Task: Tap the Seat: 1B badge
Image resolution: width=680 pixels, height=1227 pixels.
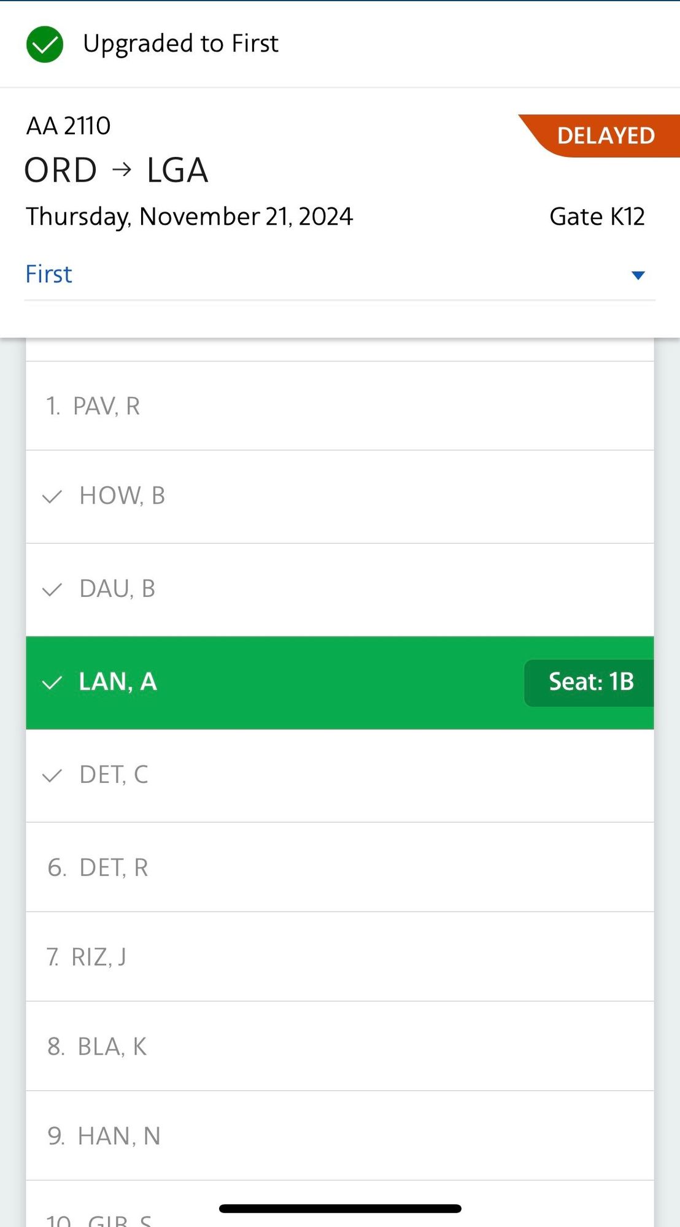Action: tap(590, 682)
